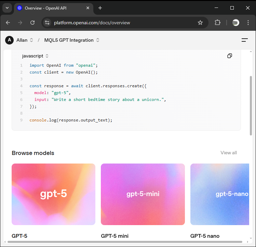Open the gpt-5 model card image
Screen dimensions: 256x247
[53, 194]
